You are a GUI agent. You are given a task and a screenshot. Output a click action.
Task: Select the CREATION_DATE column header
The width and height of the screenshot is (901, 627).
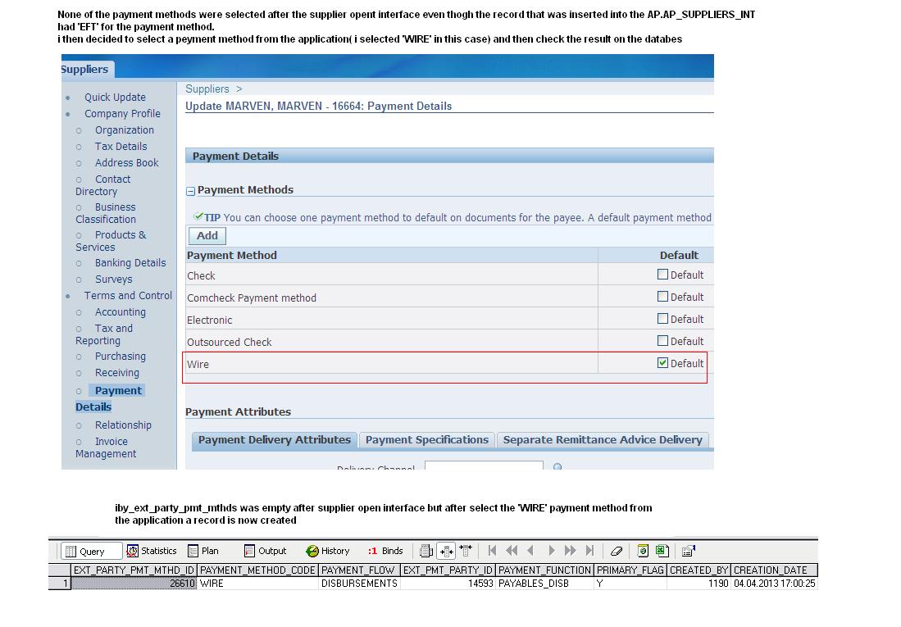(774, 570)
